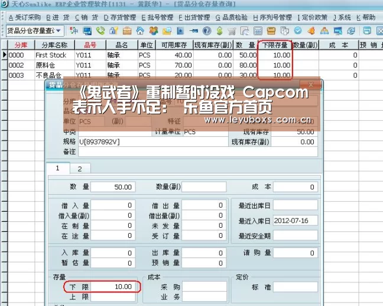
Task: Click the blue checkmark circle icon
Action: (x=298, y=31)
